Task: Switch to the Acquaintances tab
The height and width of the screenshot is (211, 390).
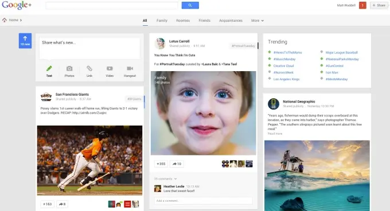Action: 231,21
